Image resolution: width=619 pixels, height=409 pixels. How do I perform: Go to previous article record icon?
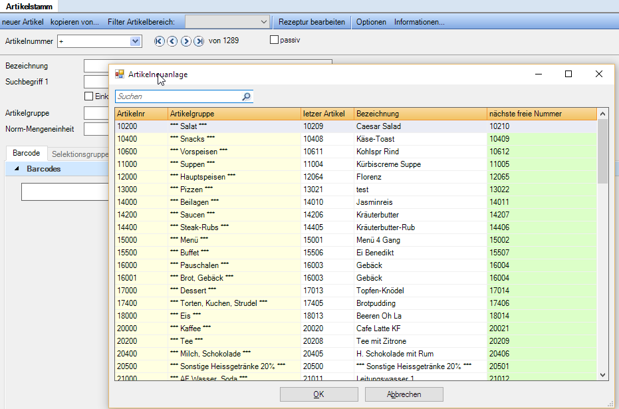(172, 41)
